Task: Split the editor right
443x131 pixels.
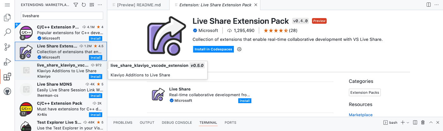Action: click(x=428, y=5)
